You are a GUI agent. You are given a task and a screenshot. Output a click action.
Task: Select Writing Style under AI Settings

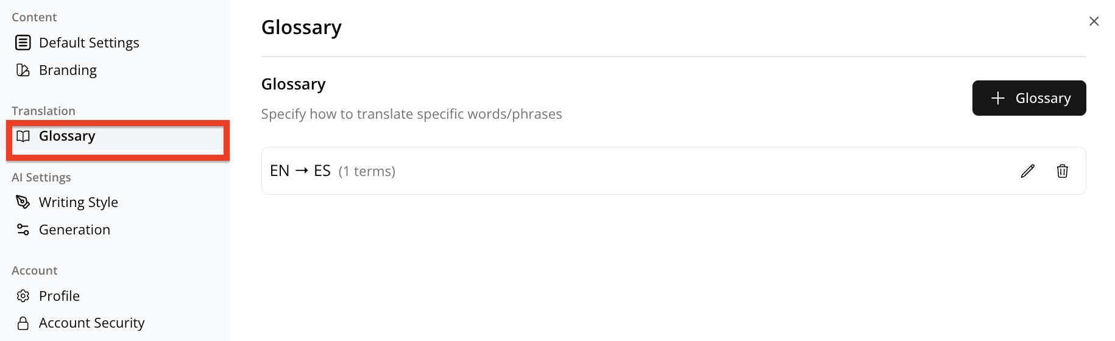[78, 202]
